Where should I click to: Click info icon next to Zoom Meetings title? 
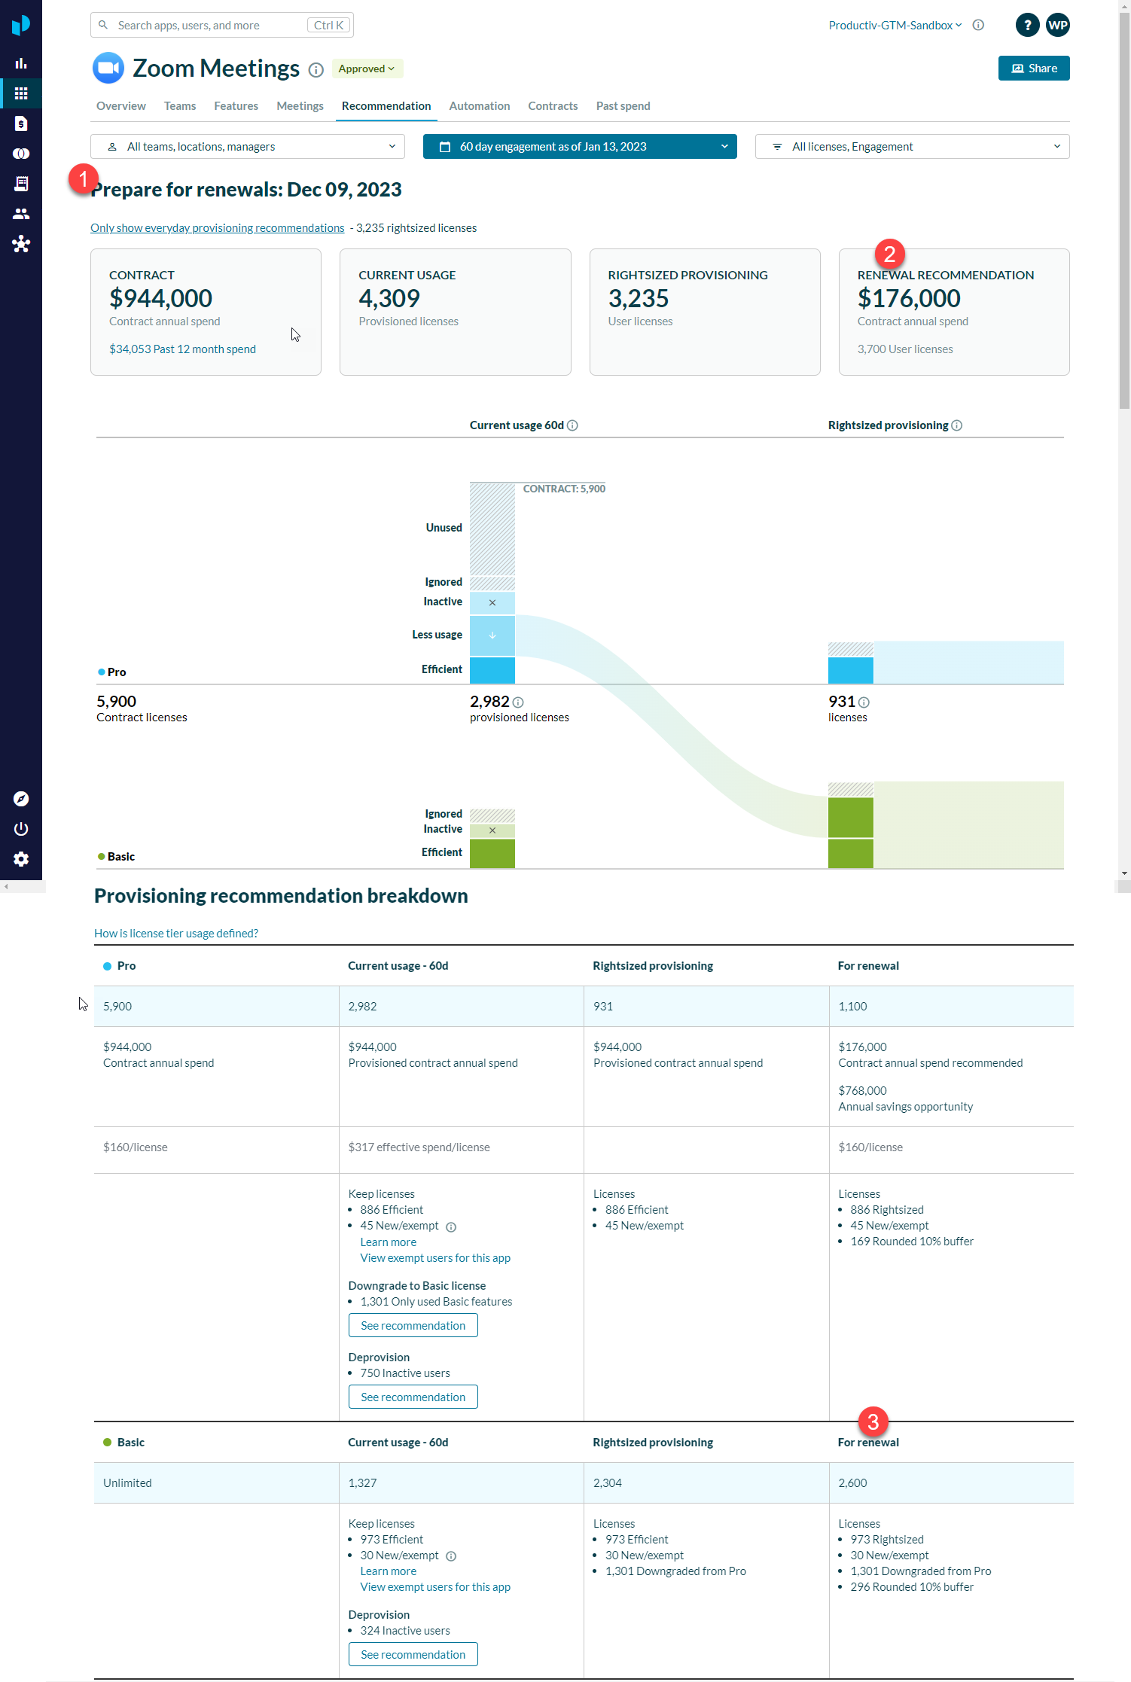tap(316, 70)
